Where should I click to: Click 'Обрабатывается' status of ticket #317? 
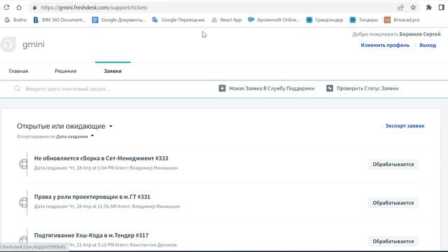coord(393,241)
